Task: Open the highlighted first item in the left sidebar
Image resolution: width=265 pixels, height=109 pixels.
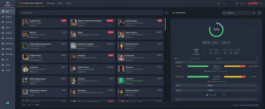Action: tap(8, 12)
